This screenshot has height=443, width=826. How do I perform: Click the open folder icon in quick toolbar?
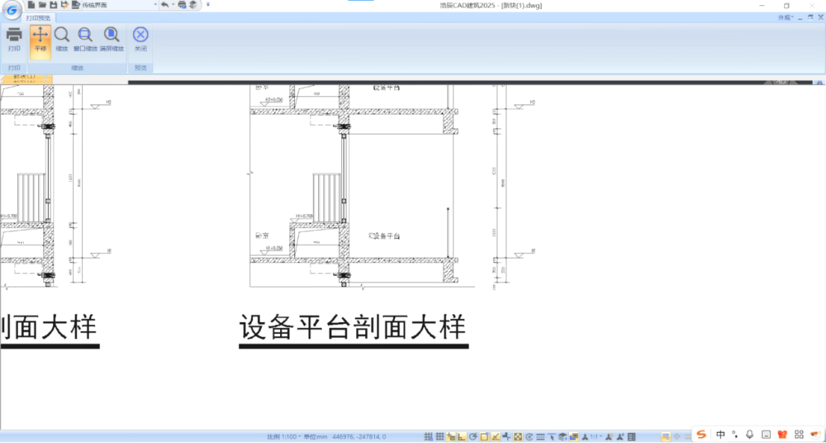coord(42,4)
